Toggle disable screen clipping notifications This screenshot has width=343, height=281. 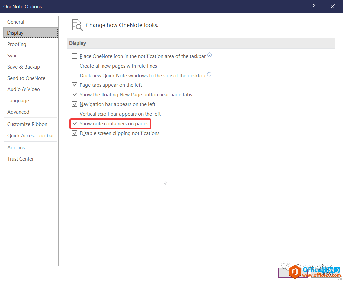[75, 133]
